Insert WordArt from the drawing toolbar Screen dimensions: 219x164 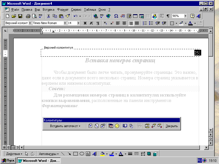coord(94,154)
